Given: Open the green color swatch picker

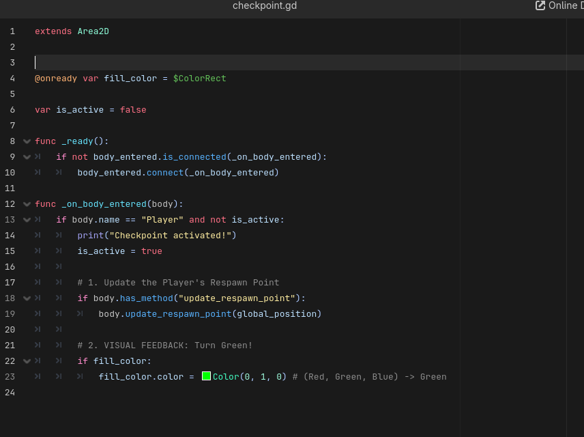Looking at the screenshot, I should [x=206, y=376].
